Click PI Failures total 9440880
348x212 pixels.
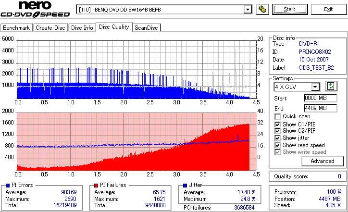pyautogui.click(x=155, y=205)
